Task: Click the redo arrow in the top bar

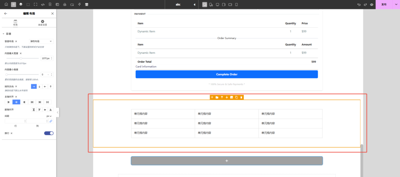Action: click(x=365, y=4)
